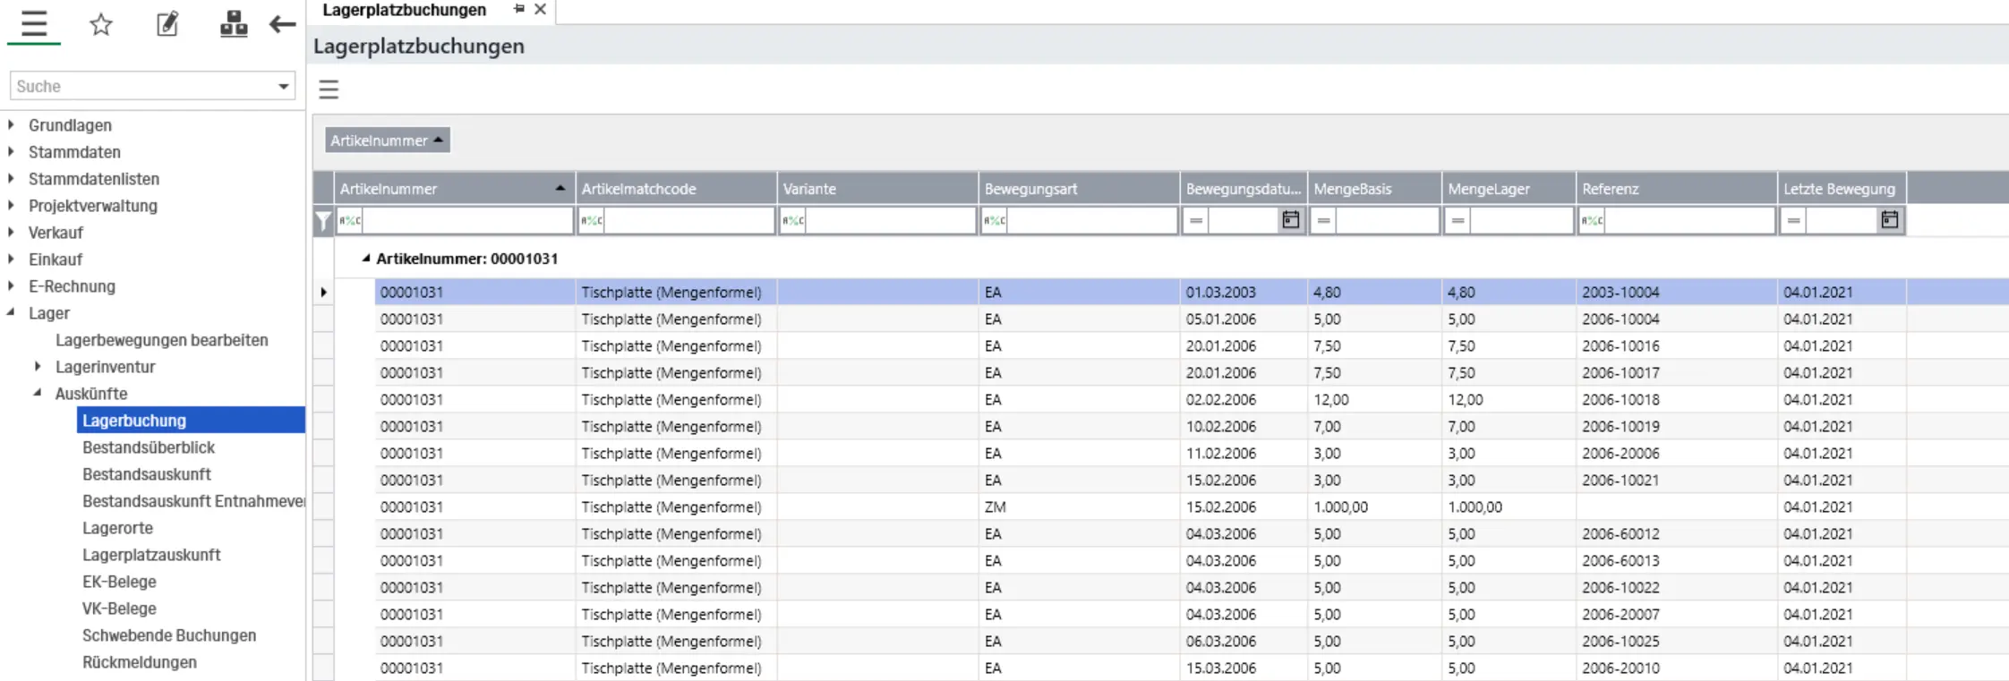Expand the Stammdatenlisten tree node
2009x681 pixels.
point(11,179)
